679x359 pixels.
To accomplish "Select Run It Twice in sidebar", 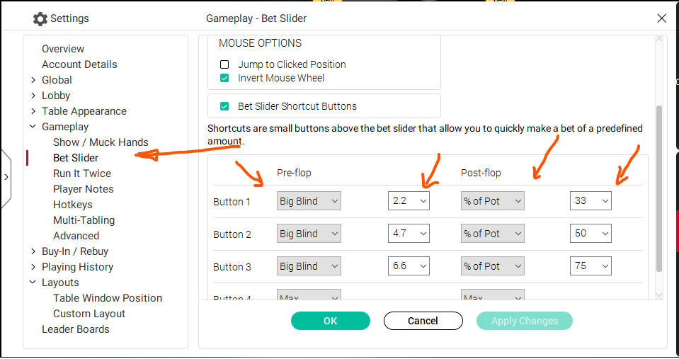I will pos(82,173).
